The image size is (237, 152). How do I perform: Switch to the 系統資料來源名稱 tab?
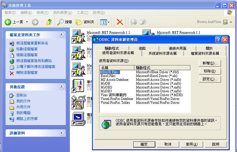(x=162, y=54)
